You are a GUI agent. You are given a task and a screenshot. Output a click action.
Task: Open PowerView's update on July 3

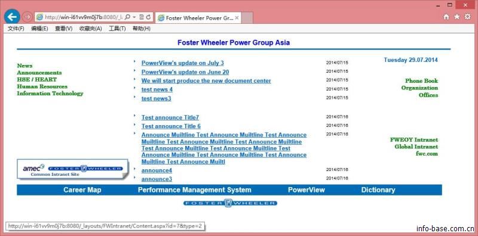coord(183,63)
